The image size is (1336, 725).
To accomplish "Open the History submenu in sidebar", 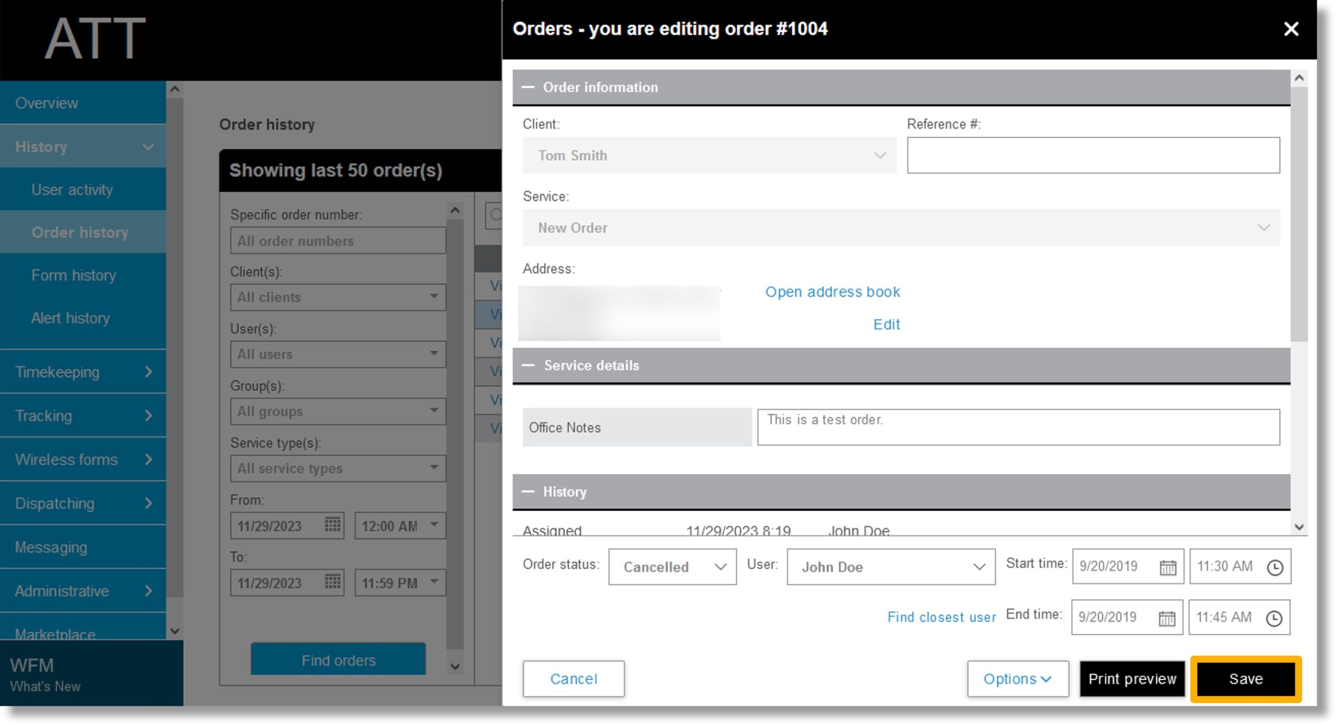I will pos(83,147).
